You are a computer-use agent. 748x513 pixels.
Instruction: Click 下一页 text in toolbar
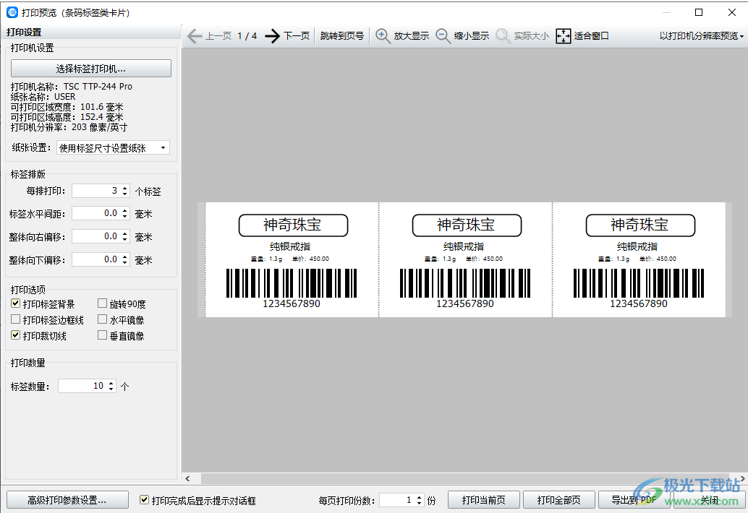coord(297,36)
